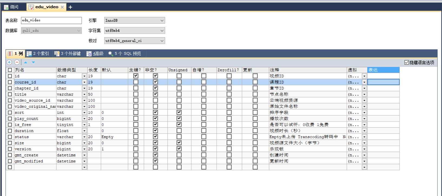
Task: Select the edu_video tab
Action: pyautogui.click(x=47, y=7)
